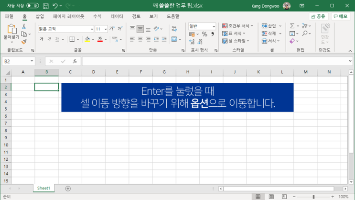Decrease the indent
The height and width of the screenshot is (200, 355).
coord(156,39)
